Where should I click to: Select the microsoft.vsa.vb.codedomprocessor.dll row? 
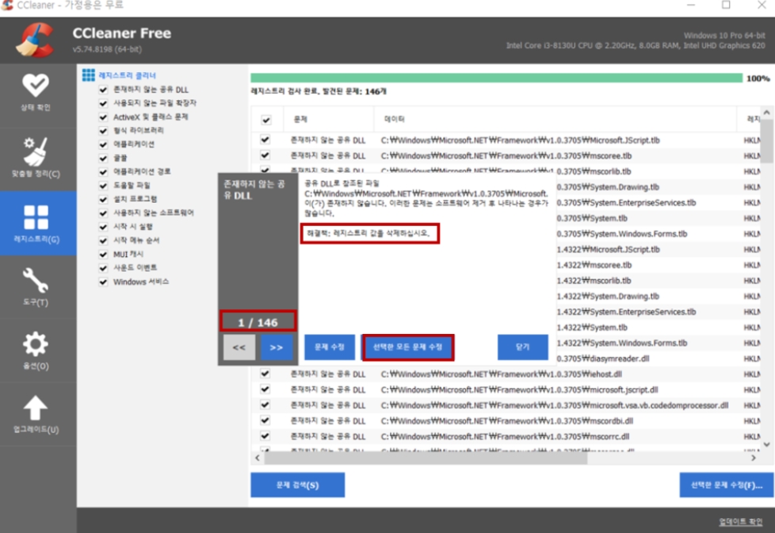pyautogui.click(x=506, y=405)
